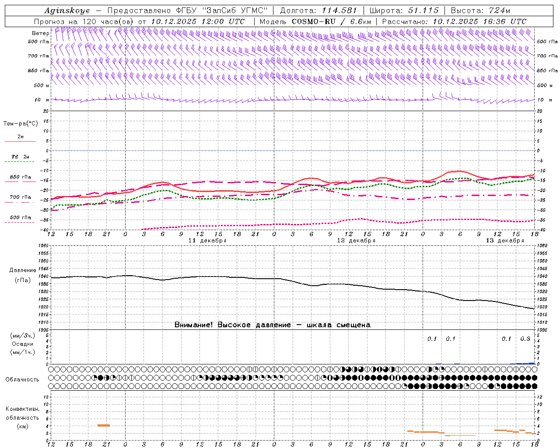
Task: Select the latitude value 51.115
Action: 423,10
